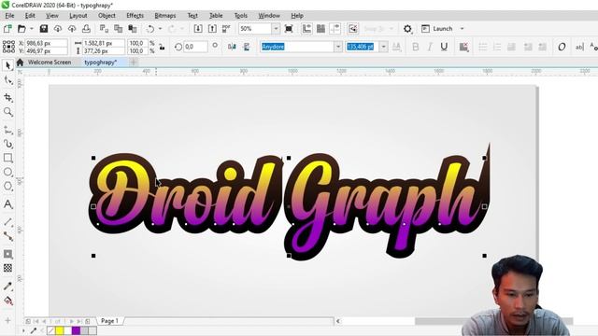The height and width of the screenshot is (336, 598).
Task: Expand the zoom level 50% dropdown
Action: pos(276,29)
